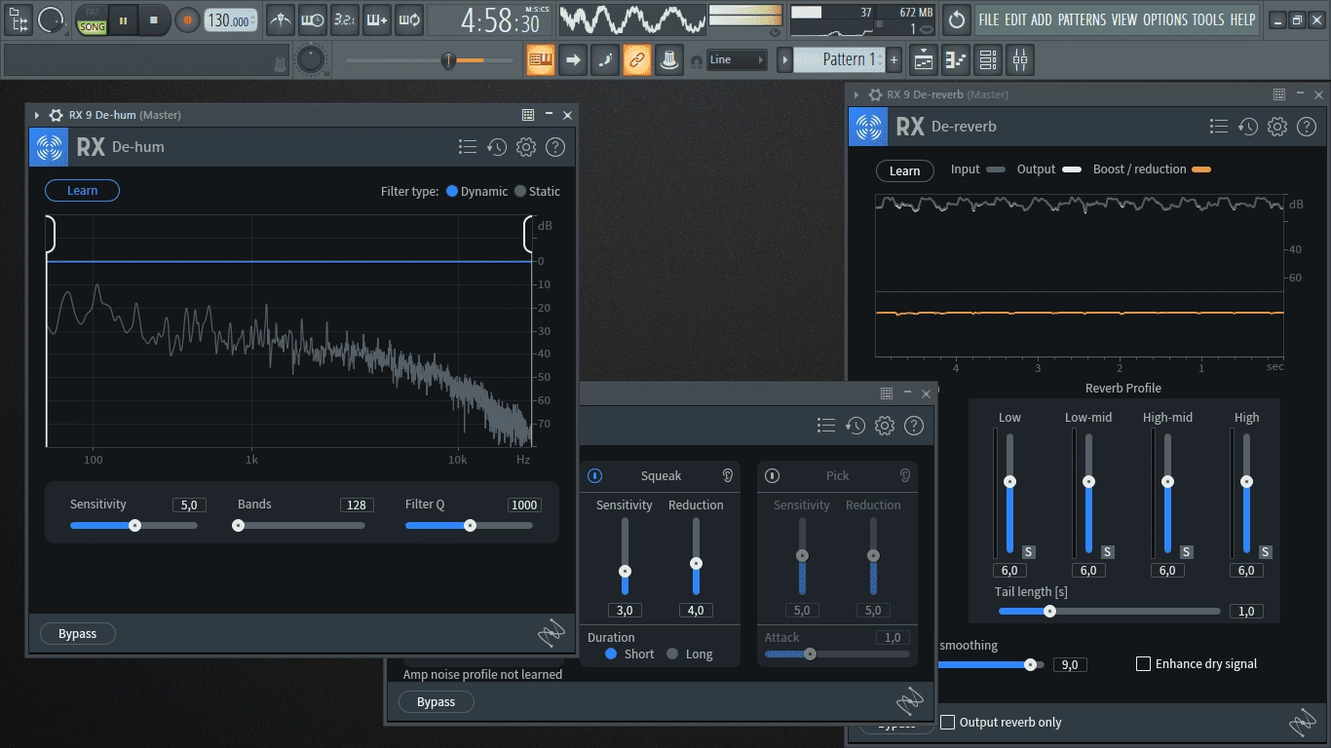Solo the Low band S button
This screenshot has width=1331, height=748.
(x=1028, y=551)
